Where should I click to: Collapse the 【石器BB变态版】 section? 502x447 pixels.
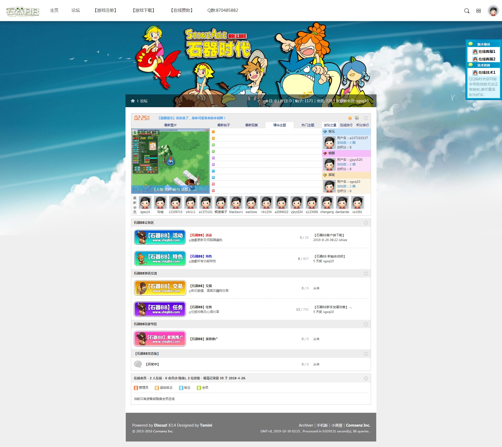tap(366, 354)
